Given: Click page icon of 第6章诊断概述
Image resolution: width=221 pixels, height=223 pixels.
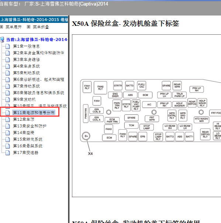Looking at the screenshot, I should point(8,79).
